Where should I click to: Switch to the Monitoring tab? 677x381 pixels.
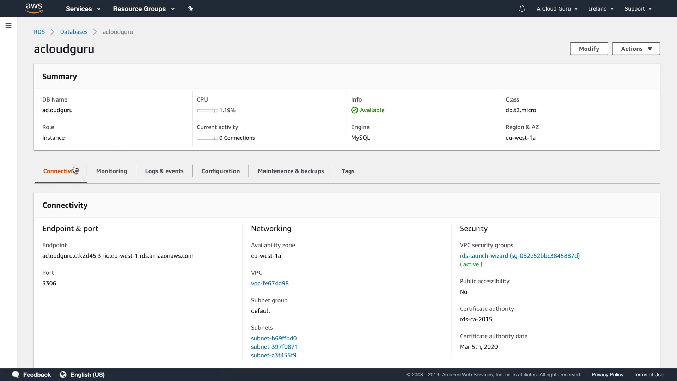pos(111,171)
